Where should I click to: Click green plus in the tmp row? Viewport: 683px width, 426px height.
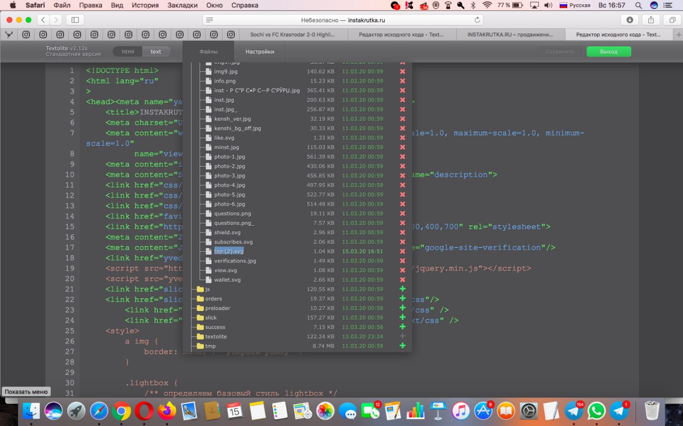402,346
